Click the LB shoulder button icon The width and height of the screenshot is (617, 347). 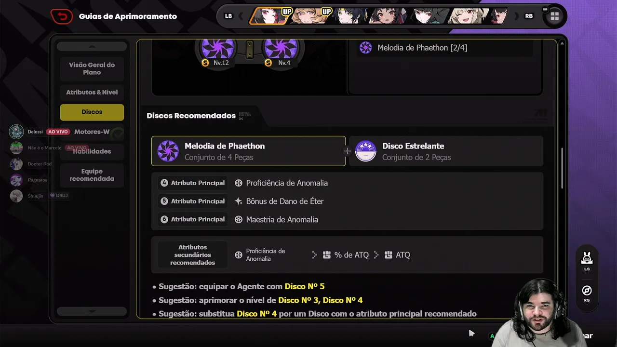[228, 16]
